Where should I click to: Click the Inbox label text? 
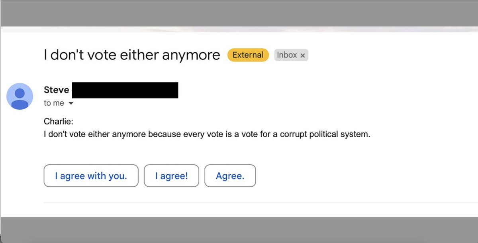(x=287, y=55)
